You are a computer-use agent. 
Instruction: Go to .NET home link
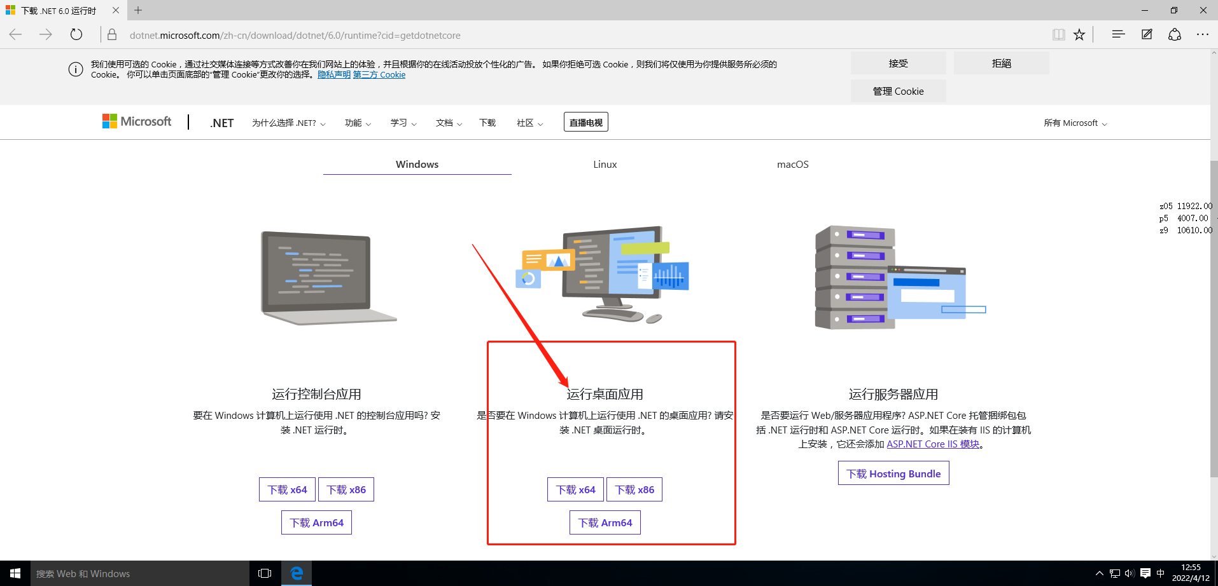221,123
